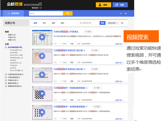Select the office(2) subcategory

click(13, 60)
